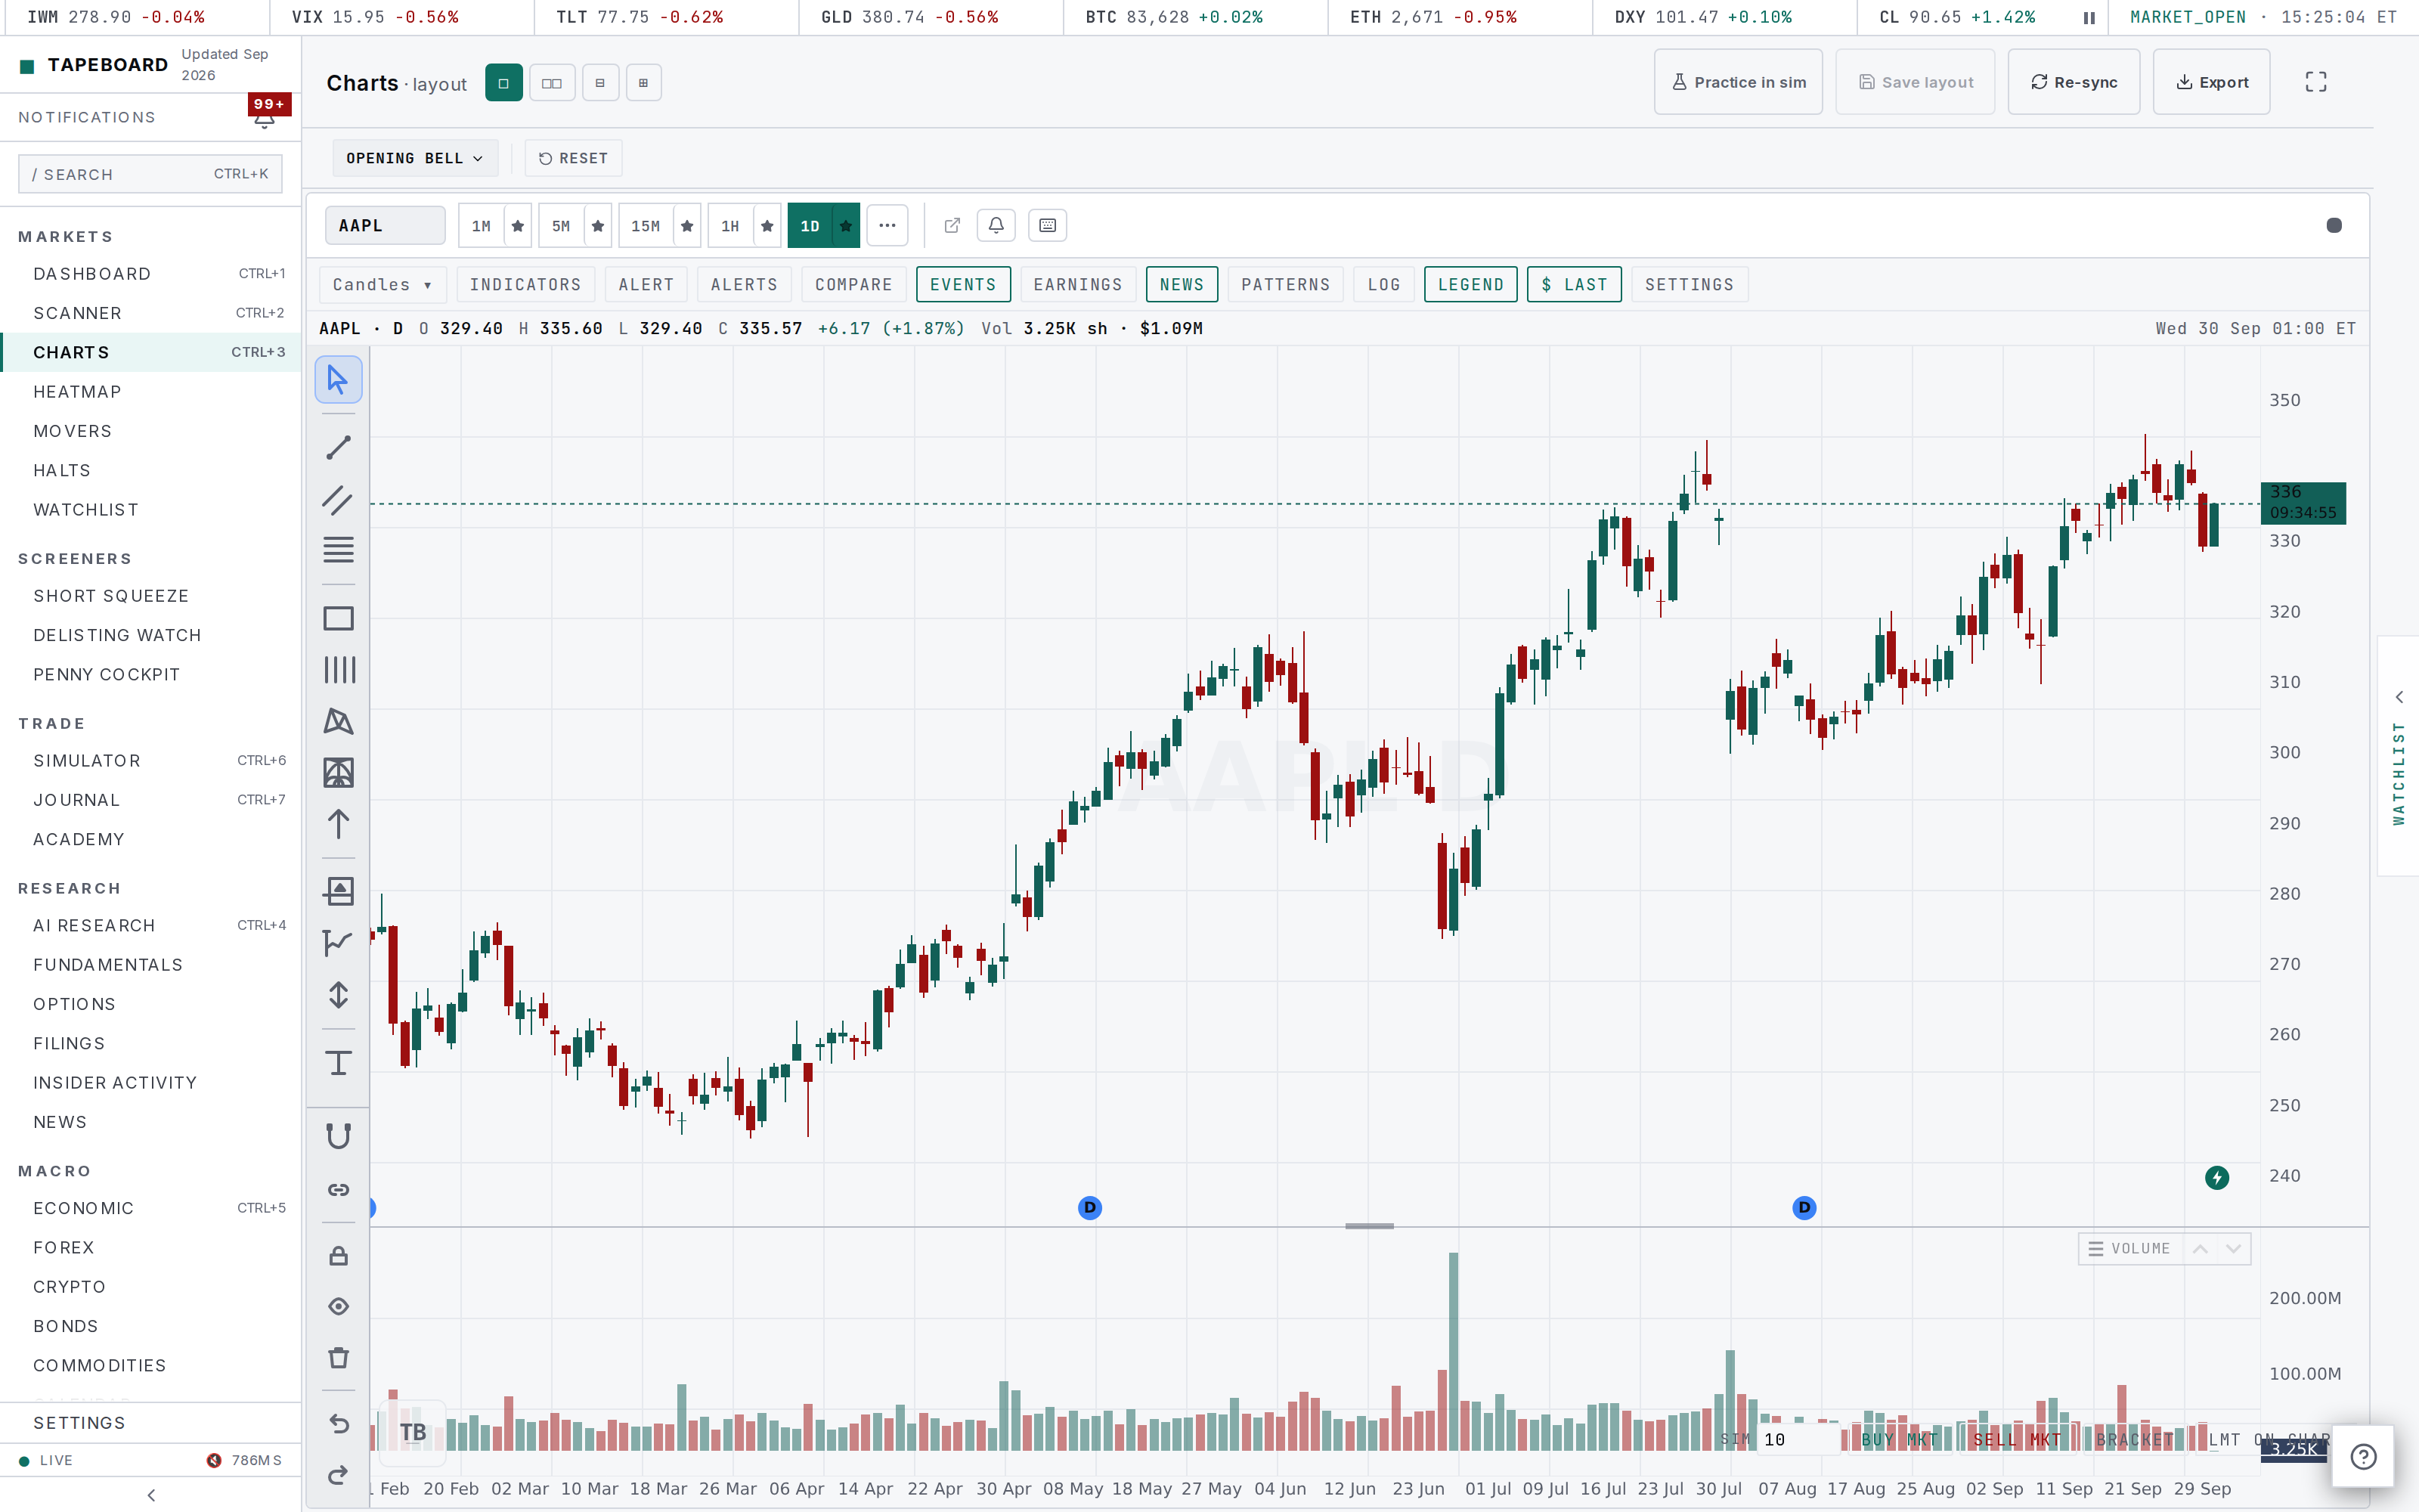The image size is (2419, 1512).
Task: Select the parallel channel drawing tool
Action: [338, 499]
